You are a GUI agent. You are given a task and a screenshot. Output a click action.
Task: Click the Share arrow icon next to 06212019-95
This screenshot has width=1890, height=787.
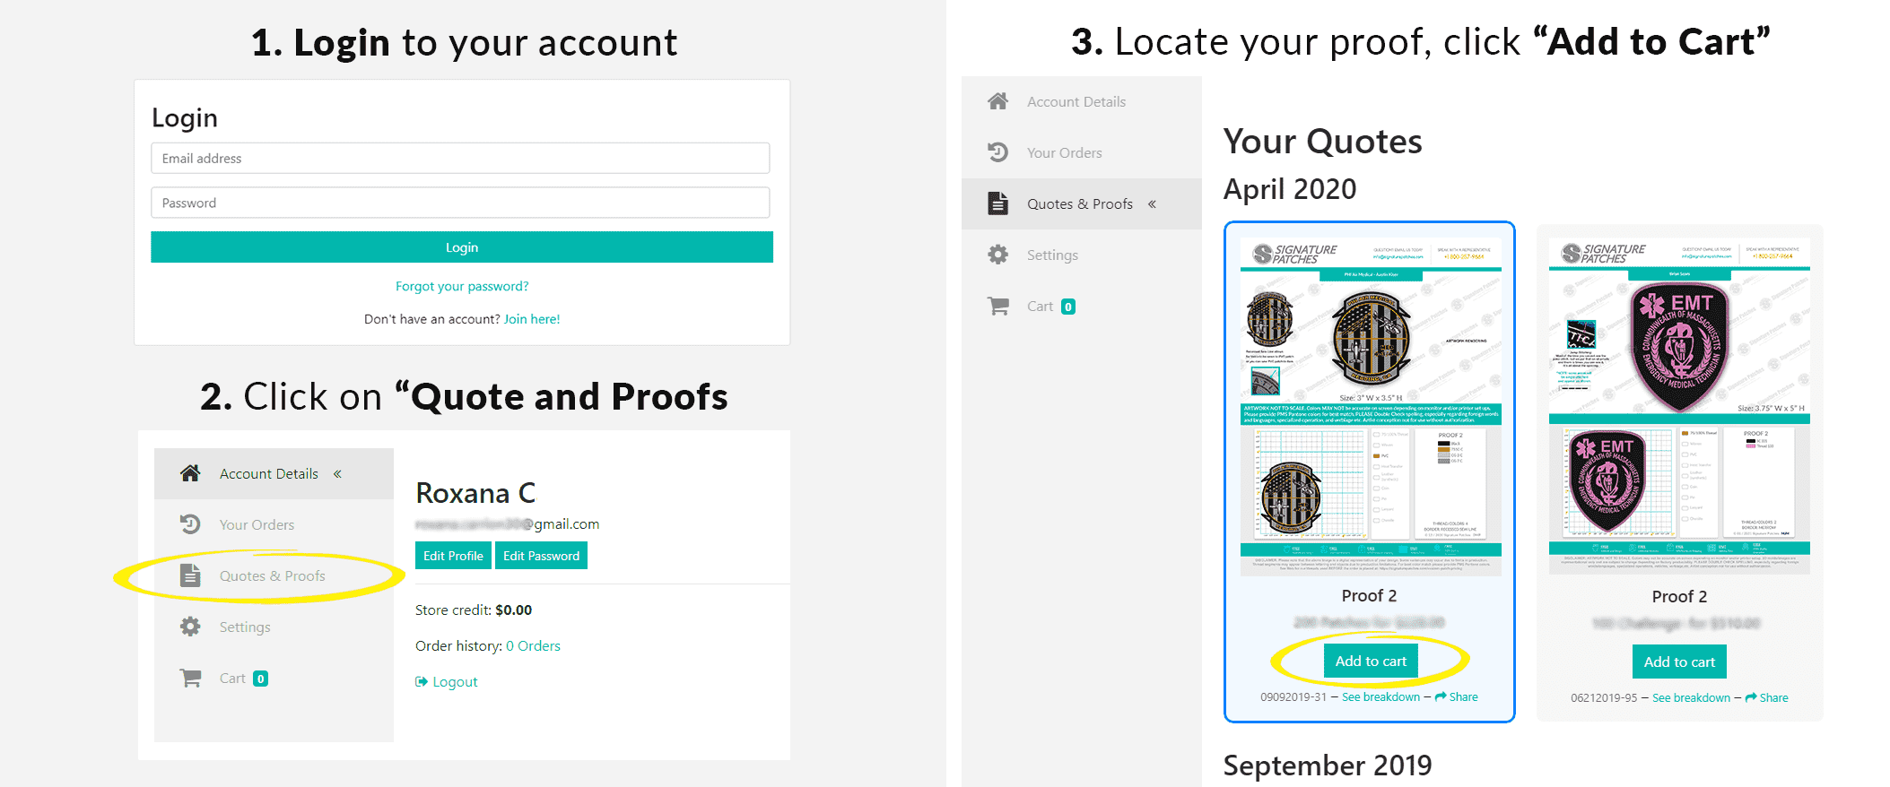coord(1750,697)
